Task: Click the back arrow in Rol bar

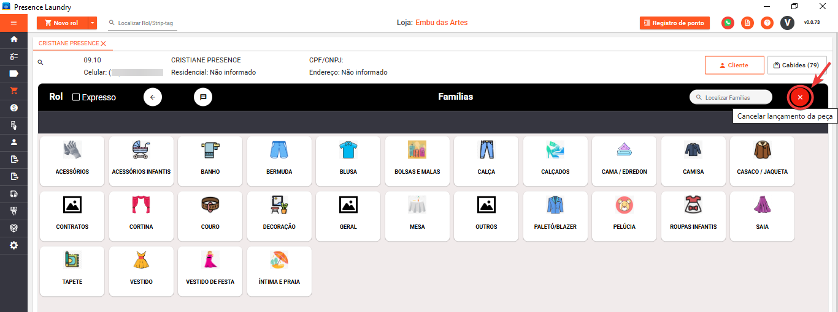Action: 153,97
